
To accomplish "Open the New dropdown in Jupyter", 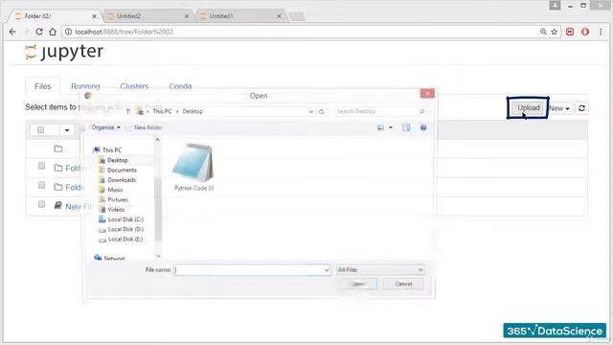I will click(559, 108).
